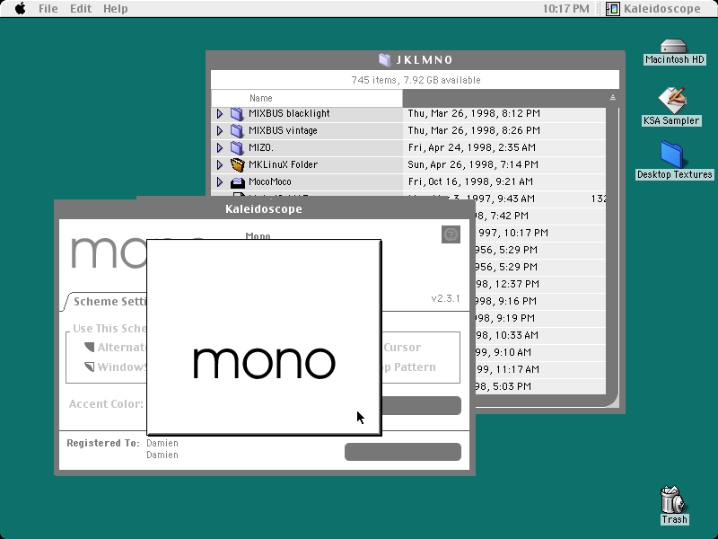Click the MIXBUS blacklight file name

(289, 113)
